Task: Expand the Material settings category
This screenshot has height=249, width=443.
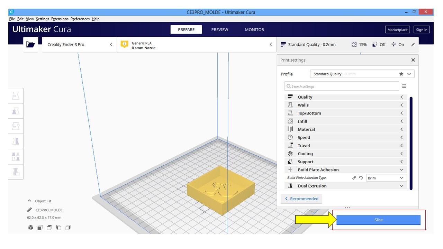Action: [345, 129]
